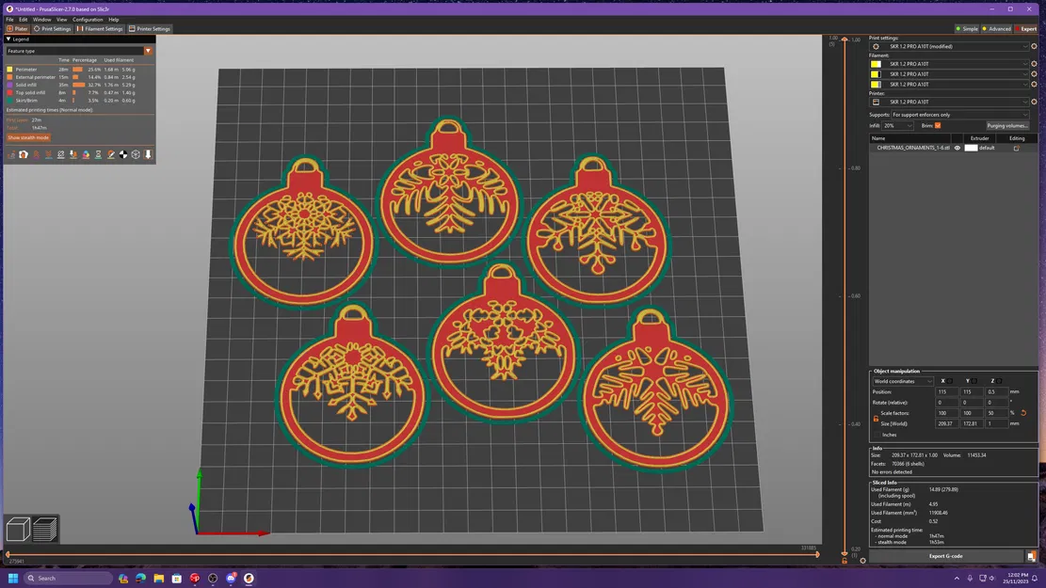Toggle the Tool changes visibility icon
This screenshot has height=588, width=1046.
pos(73,154)
